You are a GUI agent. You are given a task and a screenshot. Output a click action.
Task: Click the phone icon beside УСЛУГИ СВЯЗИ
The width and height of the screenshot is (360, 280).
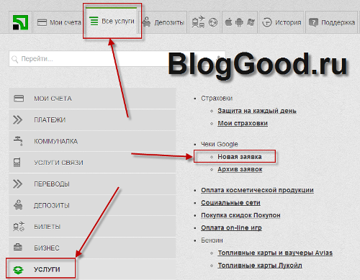pyautogui.click(x=17, y=163)
